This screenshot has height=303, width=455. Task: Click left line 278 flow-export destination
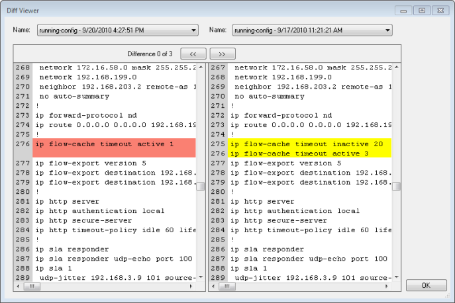coord(115,173)
